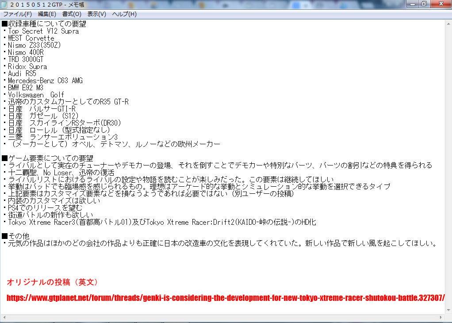This screenshot has height=323, width=452.
Task: Click the vertical scrollbar down arrow
Action: click(448, 311)
